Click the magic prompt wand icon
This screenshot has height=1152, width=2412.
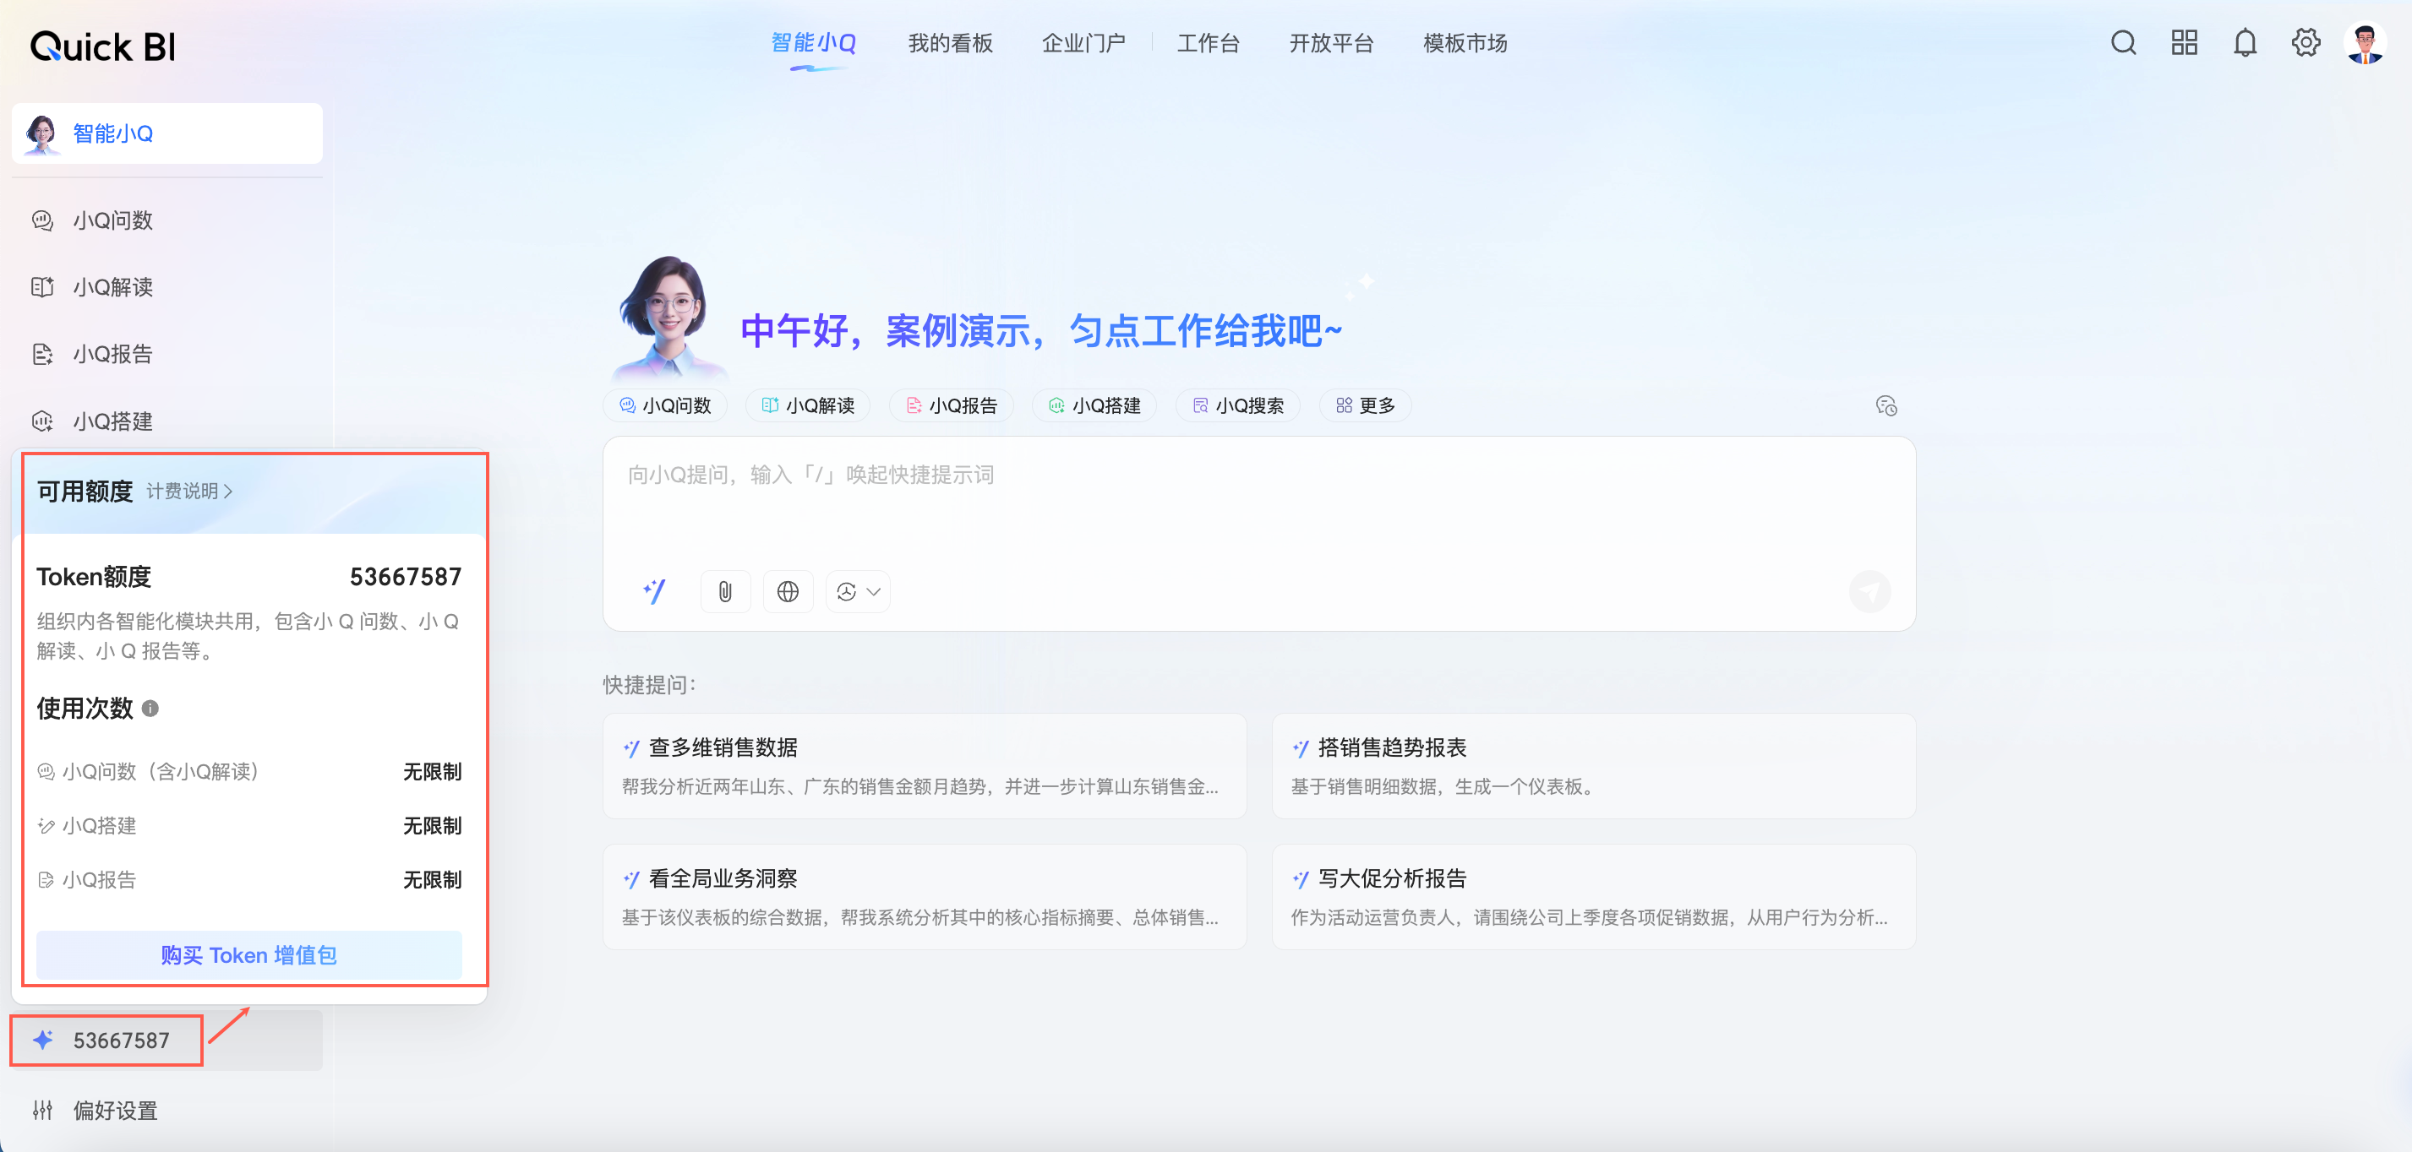point(654,591)
